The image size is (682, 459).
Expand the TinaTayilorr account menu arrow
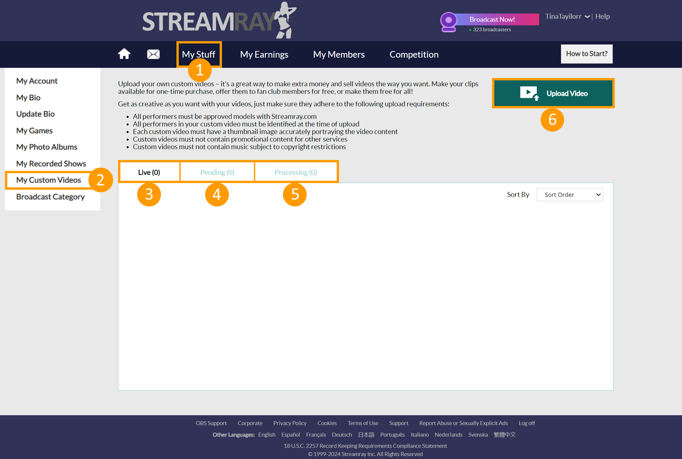pos(587,16)
